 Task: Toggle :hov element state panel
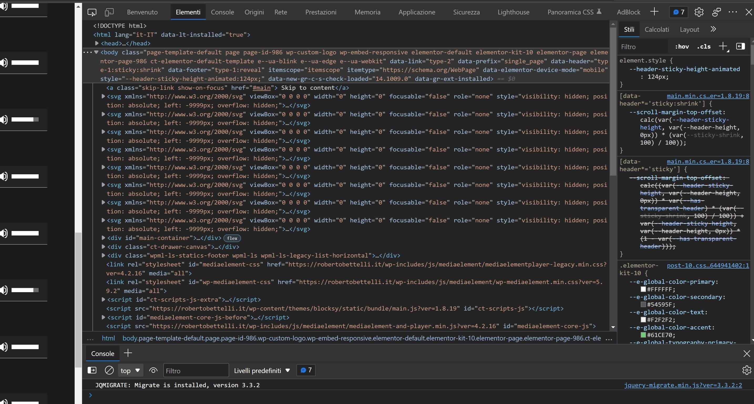(x=682, y=46)
